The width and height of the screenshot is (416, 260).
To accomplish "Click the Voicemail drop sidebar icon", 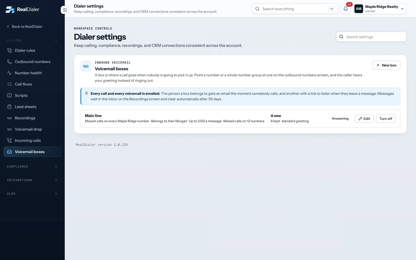I will [x=10, y=129].
